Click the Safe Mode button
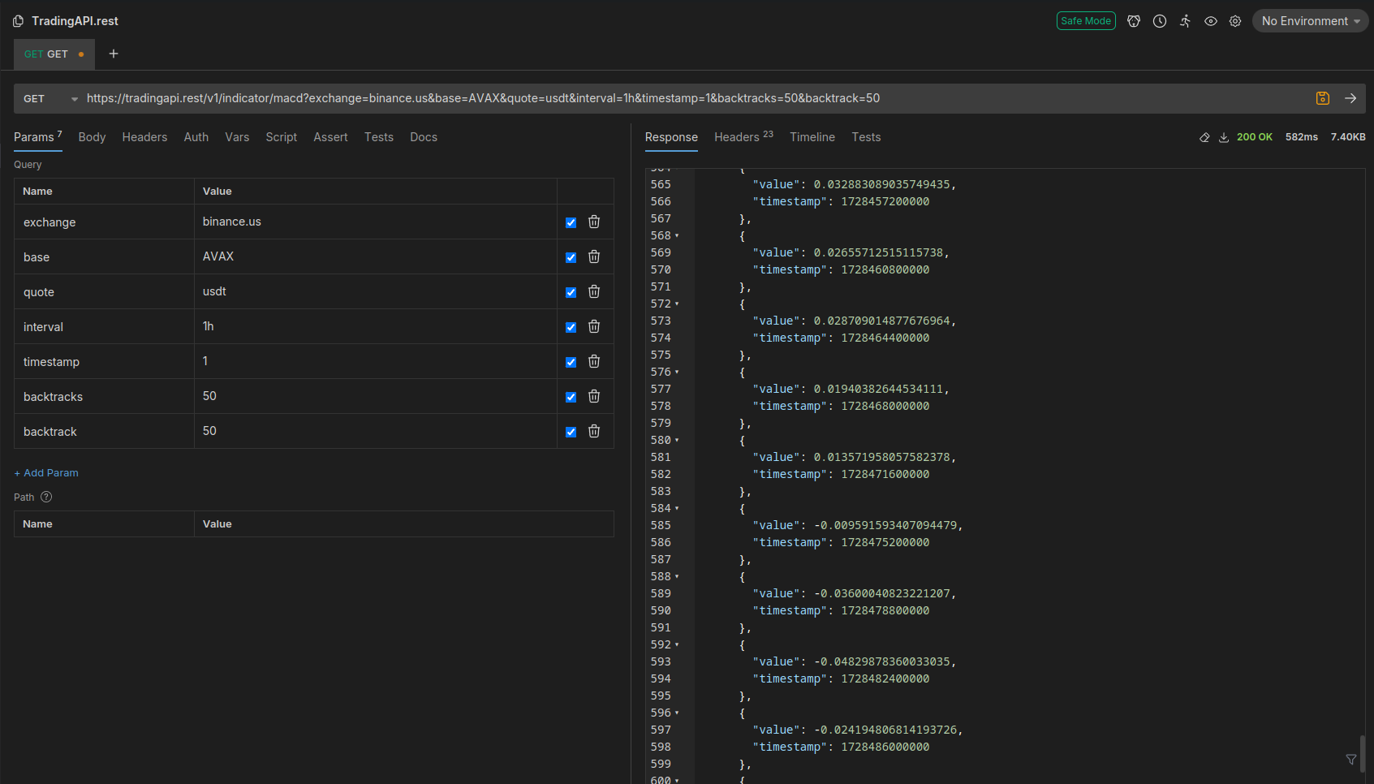Screen dimensions: 1374x784 point(1085,21)
